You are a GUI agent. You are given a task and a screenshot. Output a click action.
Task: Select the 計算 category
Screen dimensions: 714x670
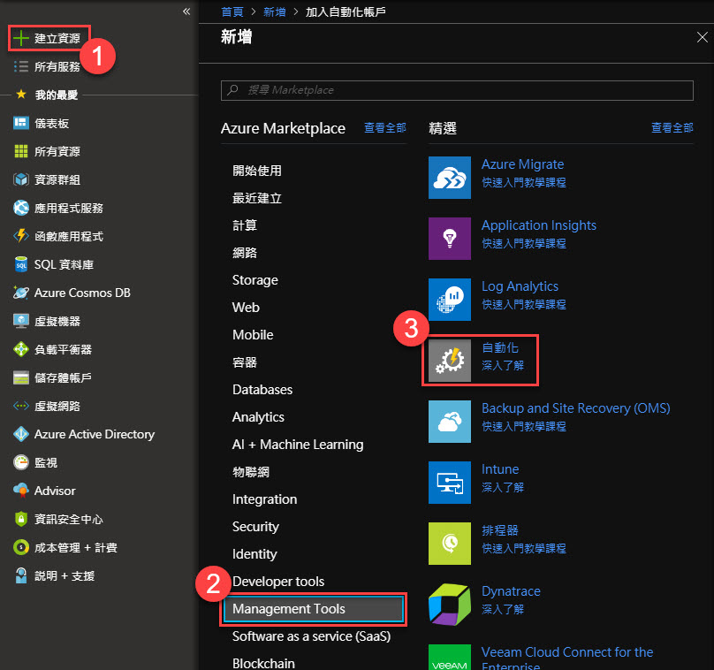click(245, 225)
